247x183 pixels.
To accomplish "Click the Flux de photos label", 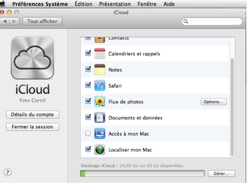I will click(126, 102).
